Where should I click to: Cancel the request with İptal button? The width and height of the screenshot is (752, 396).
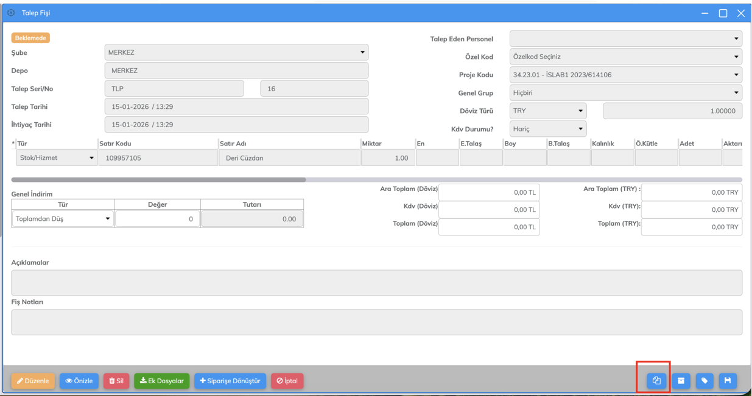287,381
